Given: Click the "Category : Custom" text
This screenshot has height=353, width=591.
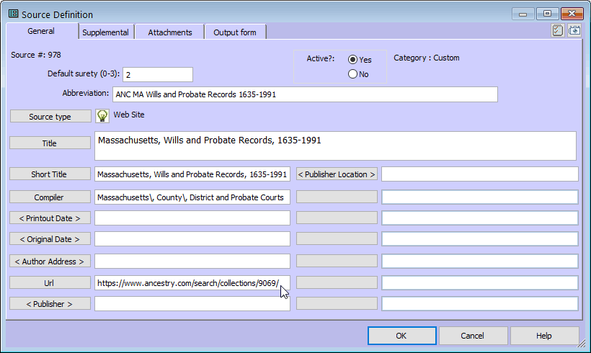Looking at the screenshot, I should tap(426, 58).
